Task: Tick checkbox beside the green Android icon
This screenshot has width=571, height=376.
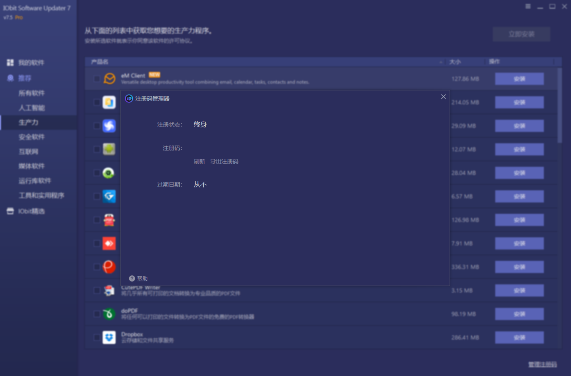Action: coord(97,149)
